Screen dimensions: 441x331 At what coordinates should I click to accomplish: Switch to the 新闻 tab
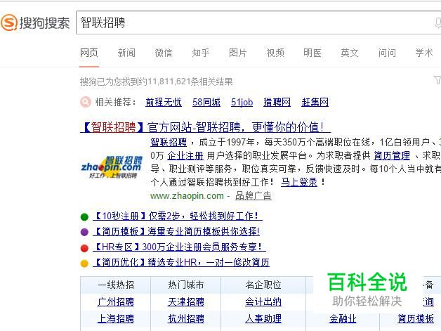click(126, 53)
